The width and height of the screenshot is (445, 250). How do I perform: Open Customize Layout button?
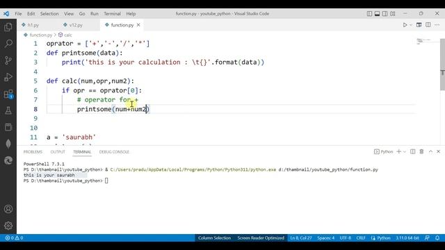click(393, 14)
